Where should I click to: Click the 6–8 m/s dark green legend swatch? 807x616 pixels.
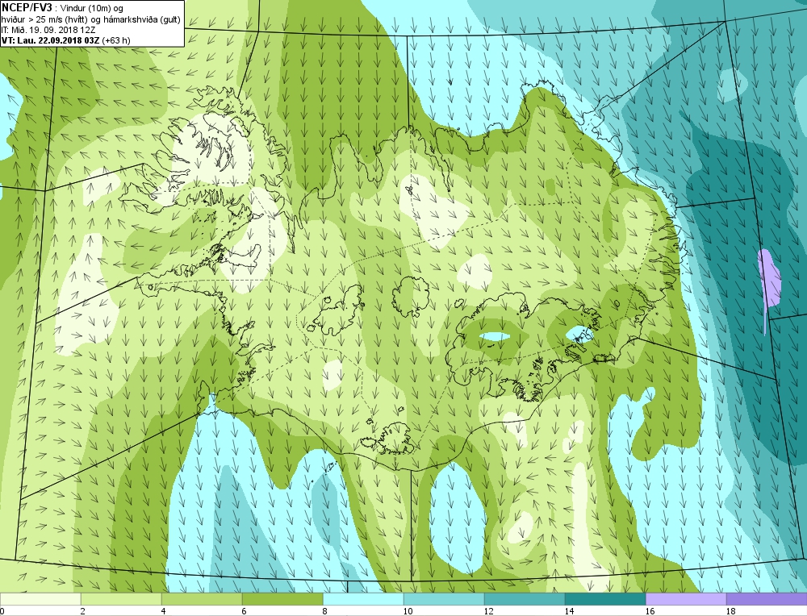(282, 599)
